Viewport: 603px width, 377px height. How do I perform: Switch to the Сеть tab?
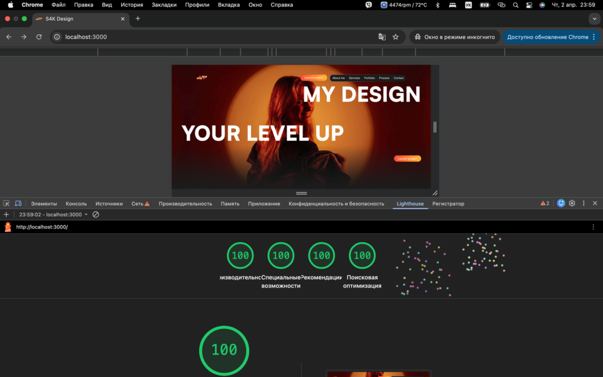(140, 204)
